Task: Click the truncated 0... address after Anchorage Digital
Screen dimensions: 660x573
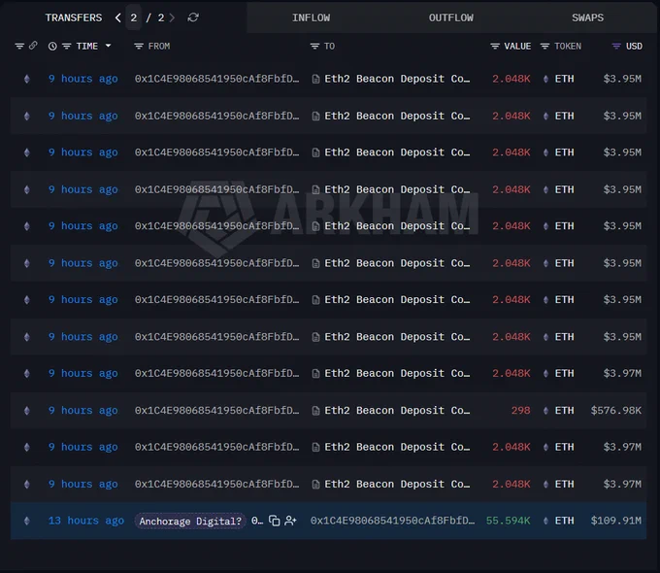Action: 257,521
